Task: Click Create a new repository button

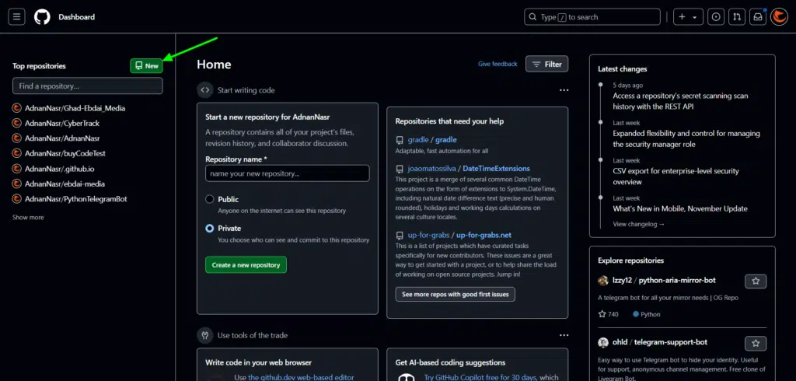Action: coord(246,264)
